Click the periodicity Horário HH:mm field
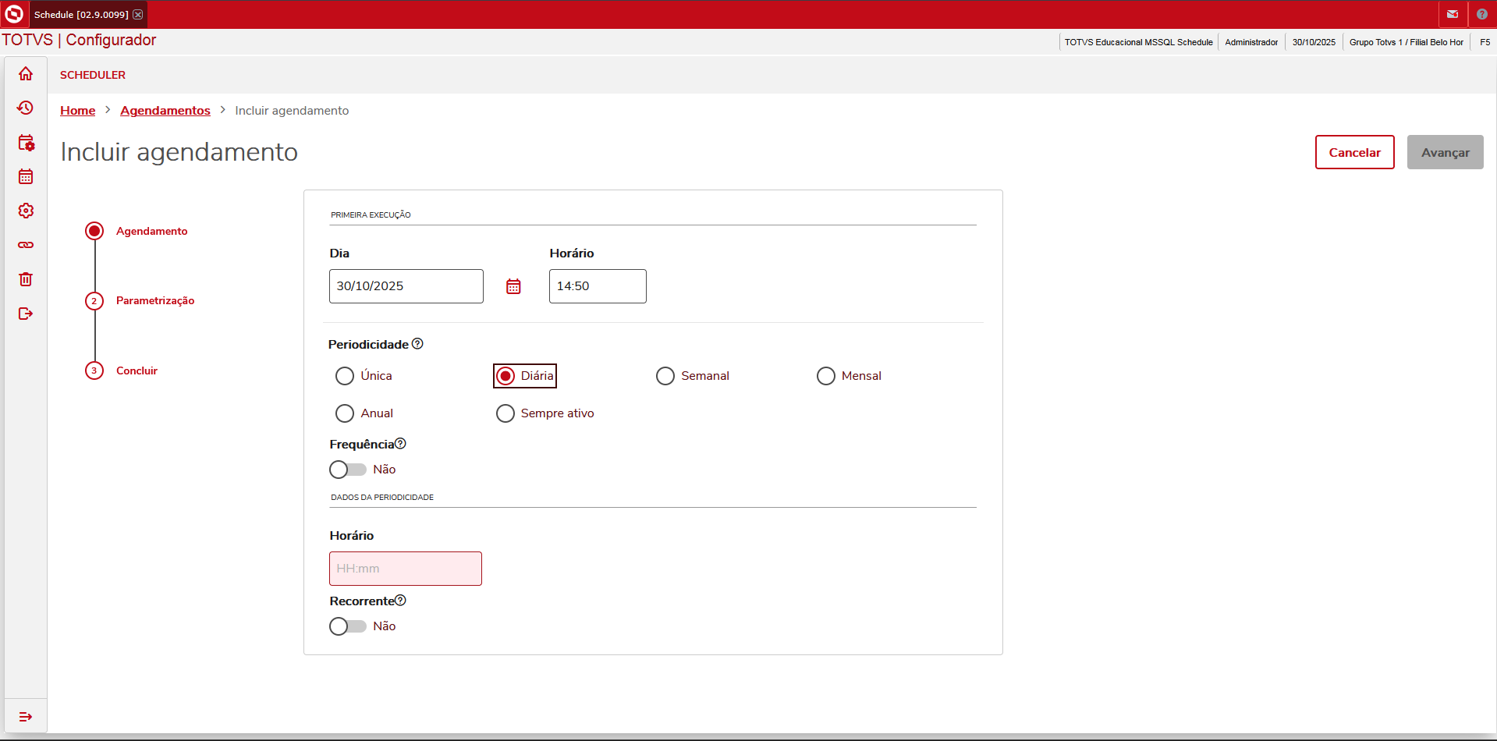 point(406,569)
